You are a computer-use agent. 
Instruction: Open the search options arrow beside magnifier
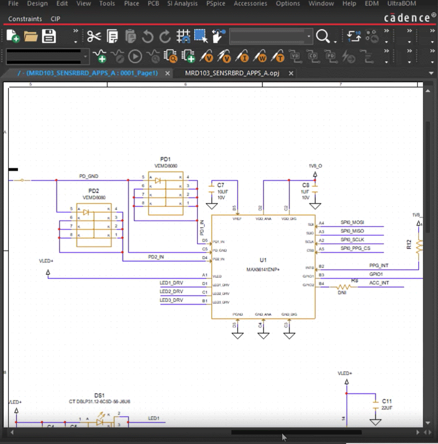[x=336, y=42]
